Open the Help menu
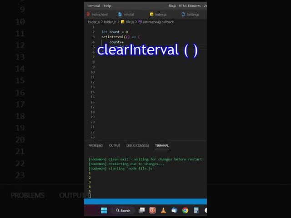This screenshot has width=291, height=218. pos(107,6)
